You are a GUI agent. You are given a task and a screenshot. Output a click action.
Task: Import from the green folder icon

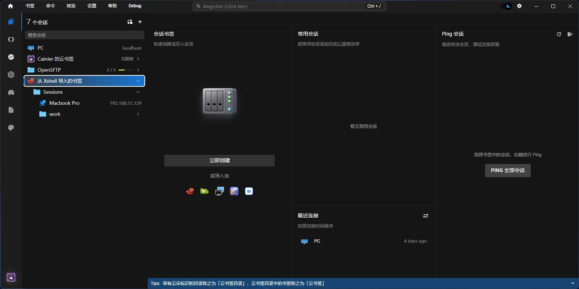click(x=204, y=191)
